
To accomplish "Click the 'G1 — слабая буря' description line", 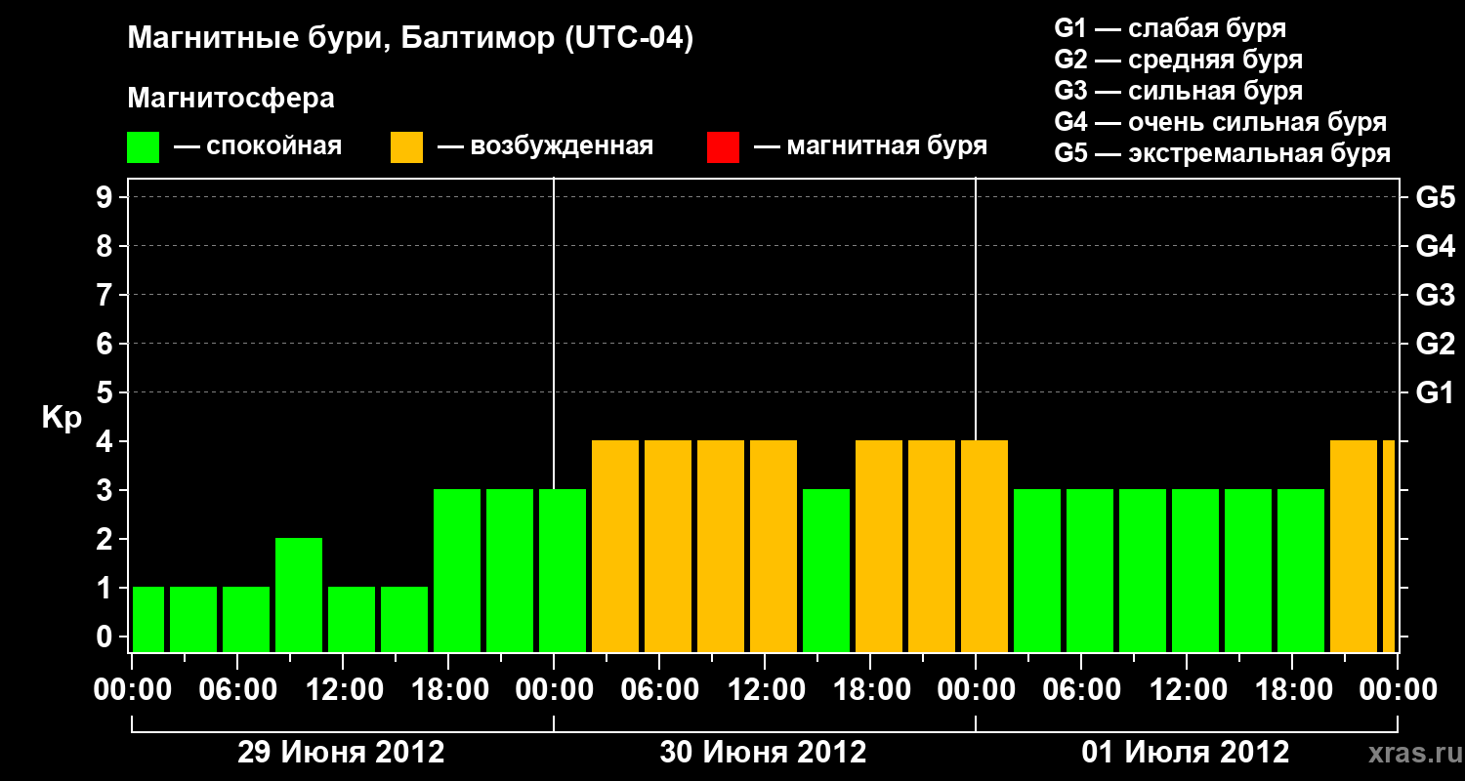I will pyautogui.click(x=1170, y=28).
